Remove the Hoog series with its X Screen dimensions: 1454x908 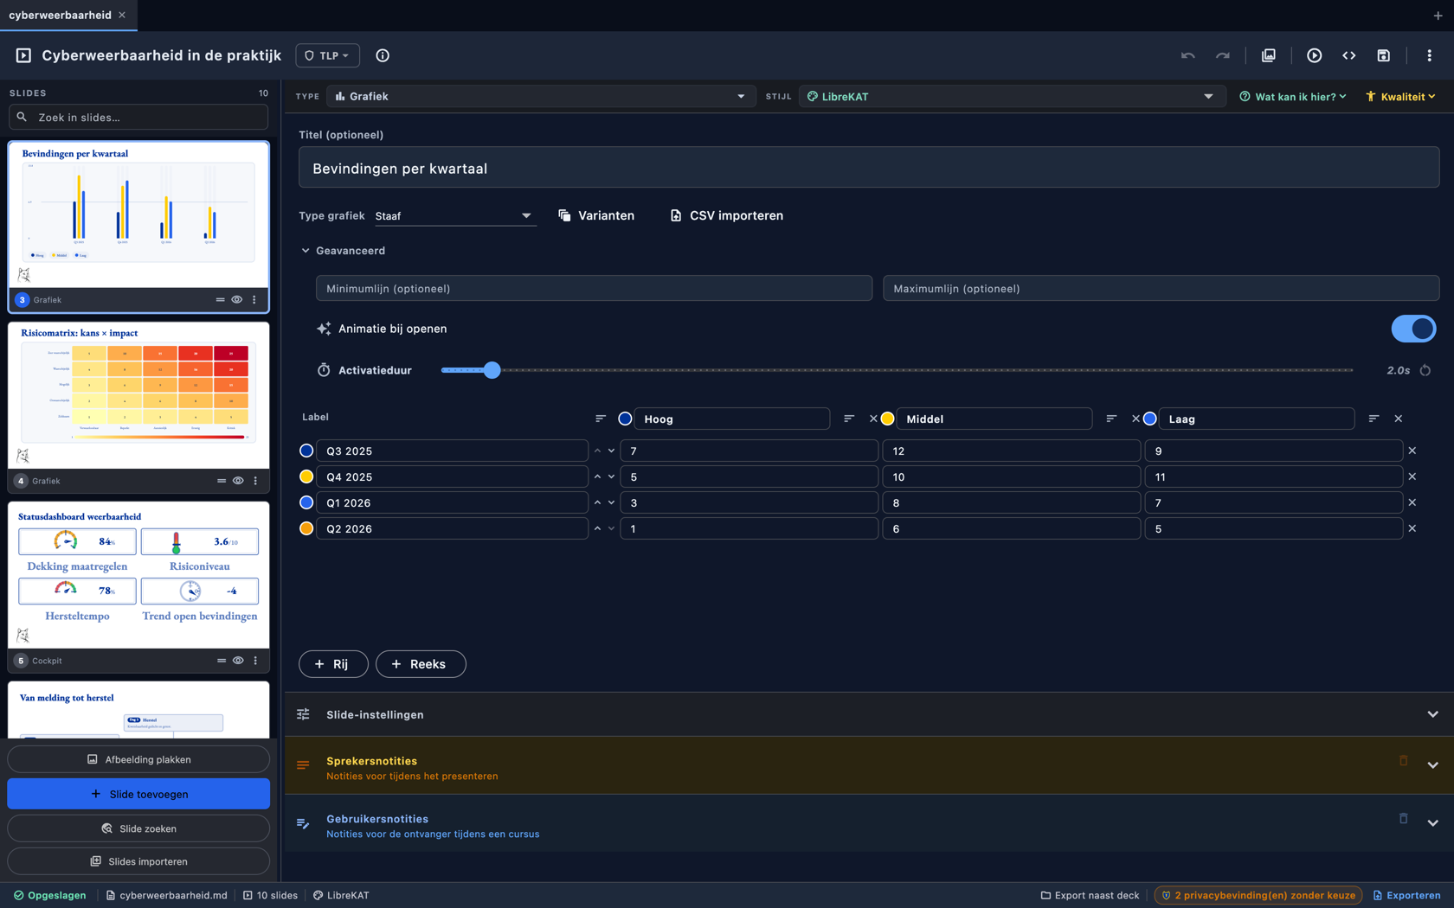tap(873, 419)
